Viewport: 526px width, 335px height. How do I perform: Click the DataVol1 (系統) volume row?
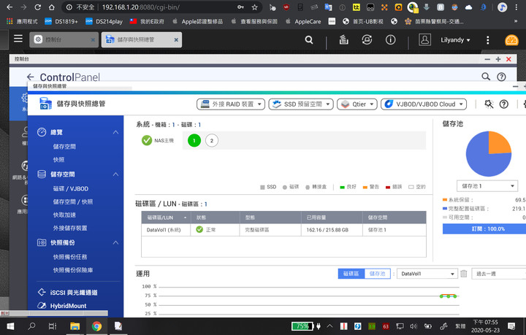coord(283,230)
